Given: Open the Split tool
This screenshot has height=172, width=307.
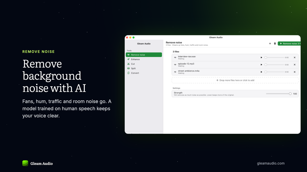Looking at the screenshot, I should tap(144, 68).
